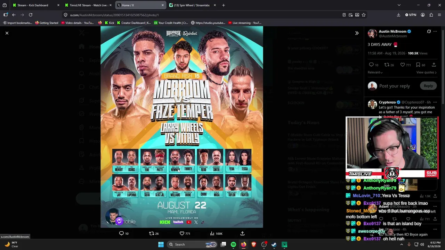Click the repost icon below the photo
The image size is (445, 250).
(152, 233)
